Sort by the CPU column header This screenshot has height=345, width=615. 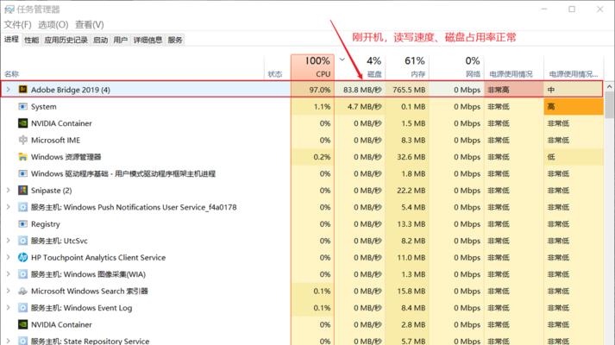coord(312,67)
